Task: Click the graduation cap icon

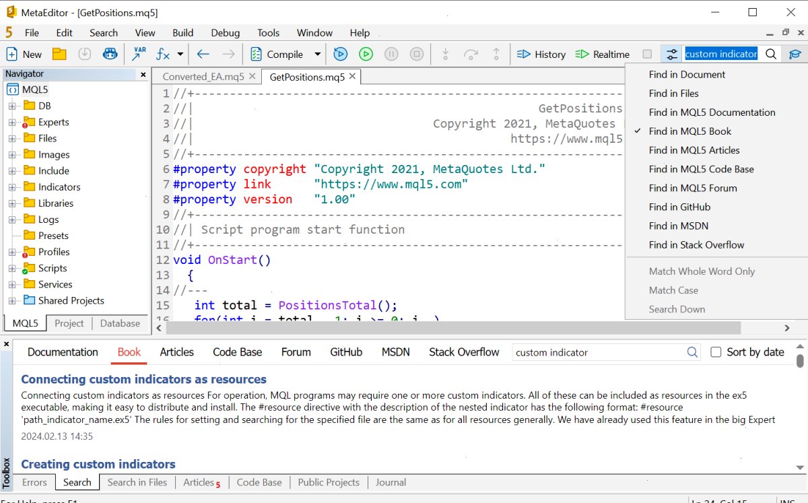Action: [795, 55]
